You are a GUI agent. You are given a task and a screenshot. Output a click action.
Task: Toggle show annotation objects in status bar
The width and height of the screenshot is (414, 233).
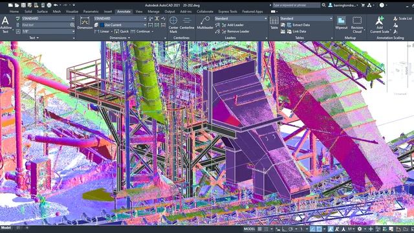(330, 229)
